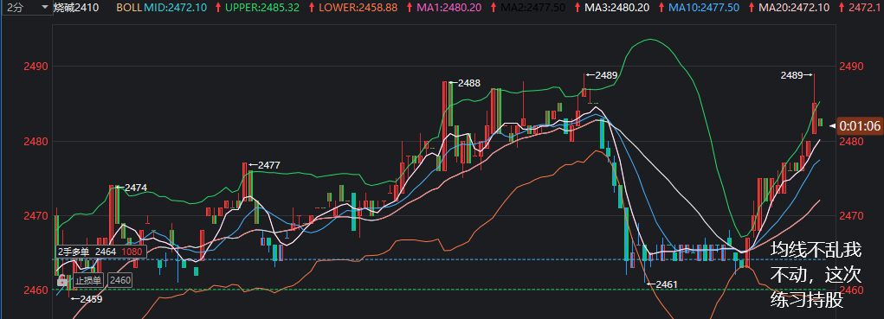Click the MA20:2472.10 indicator value
884x319 pixels.
click(x=793, y=8)
